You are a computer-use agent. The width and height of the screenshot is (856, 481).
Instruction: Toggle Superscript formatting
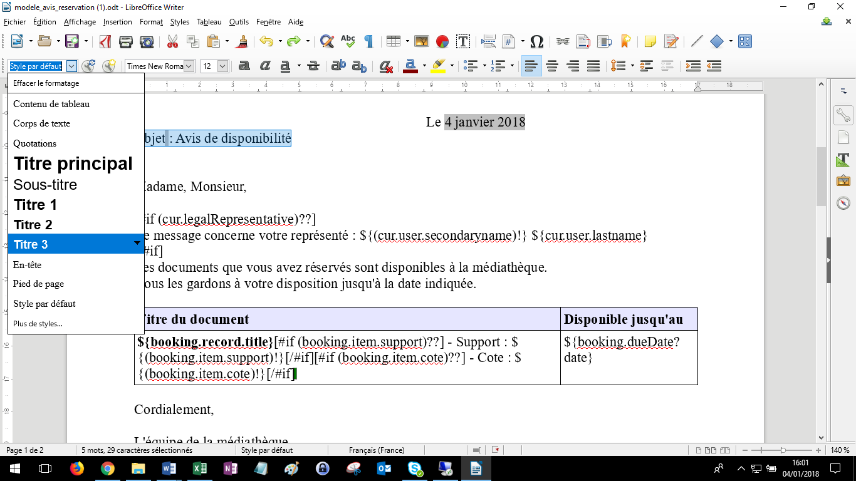click(338, 66)
